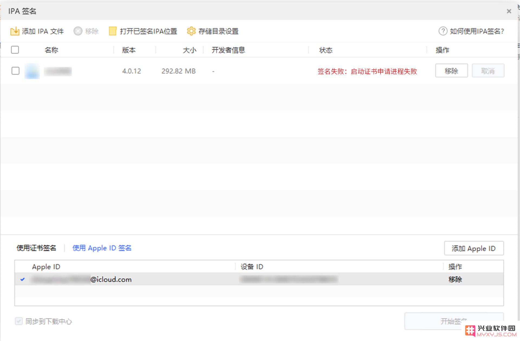Click the 操作 header in IPA table
Screen dimensions: 520x341
tap(443, 50)
